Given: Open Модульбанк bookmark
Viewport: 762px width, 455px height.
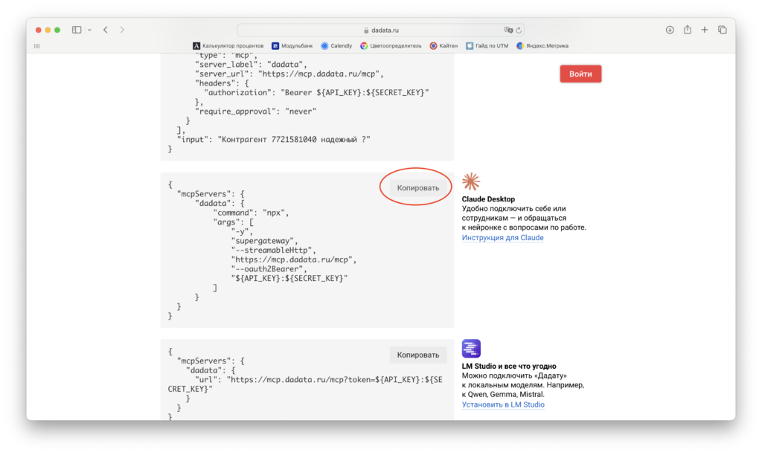Looking at the screenshot, I should point(292,45).
